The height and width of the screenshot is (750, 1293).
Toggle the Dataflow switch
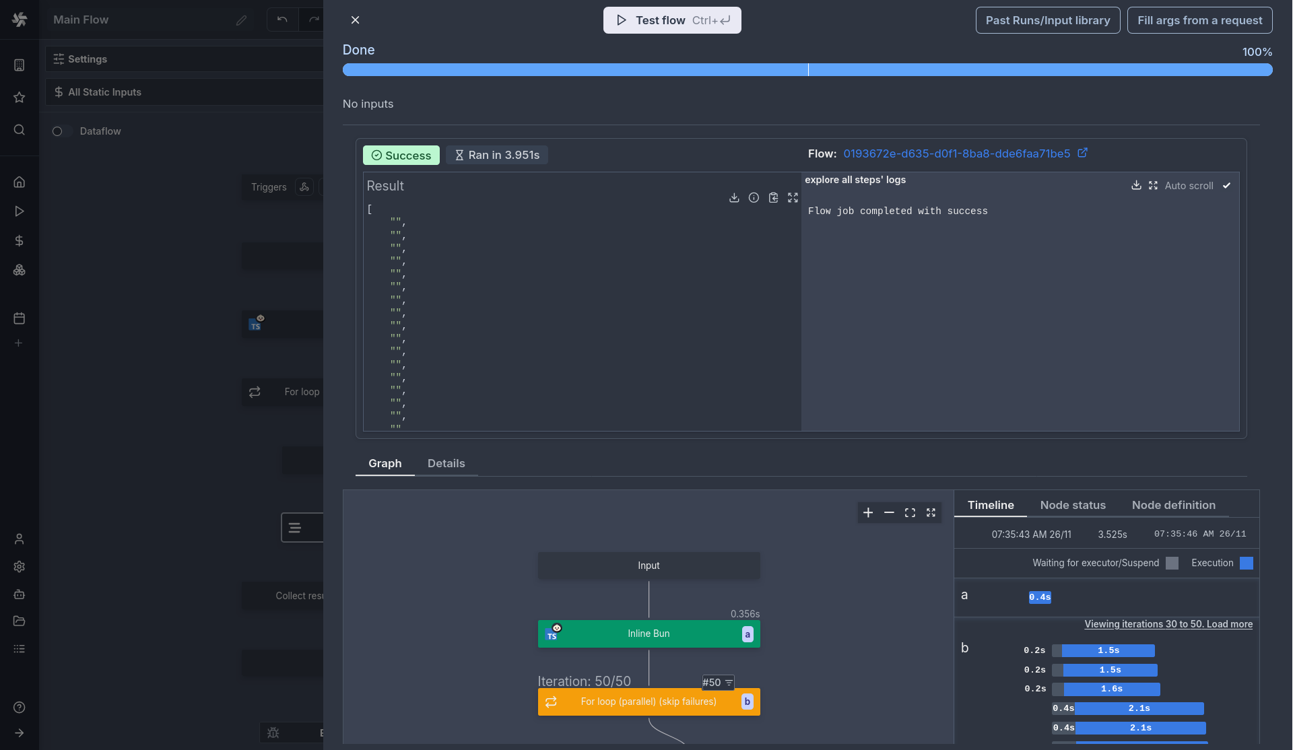coord(61,131)
